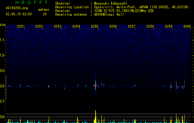Image resolution: width=194 pixels, height=123 pixels.
Task: Click the 0258 time marker
Action: 150,26
